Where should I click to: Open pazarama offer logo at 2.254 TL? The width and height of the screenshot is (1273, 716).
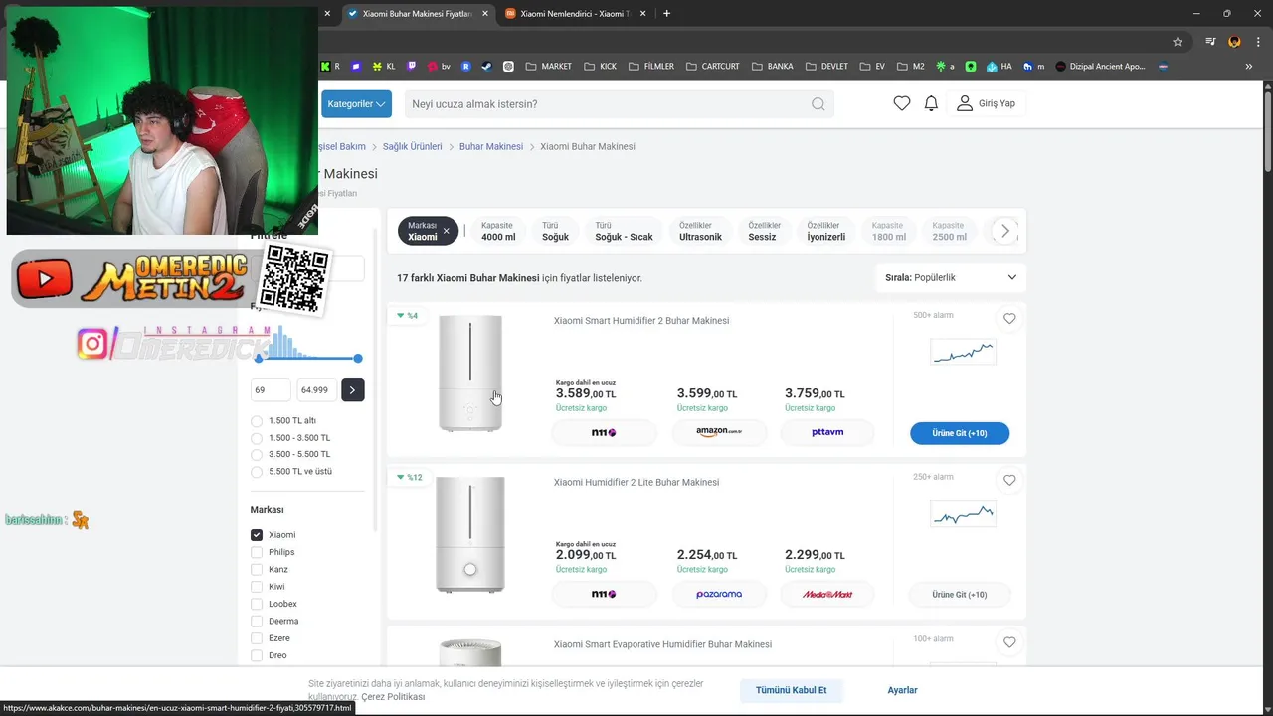point(719,595)
